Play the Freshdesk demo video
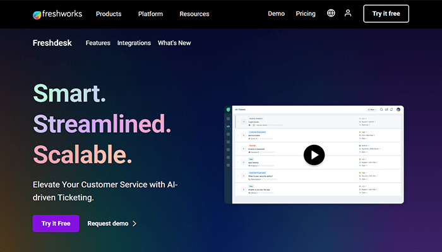This screenshot has width=442, height=252. pos(314,154)
